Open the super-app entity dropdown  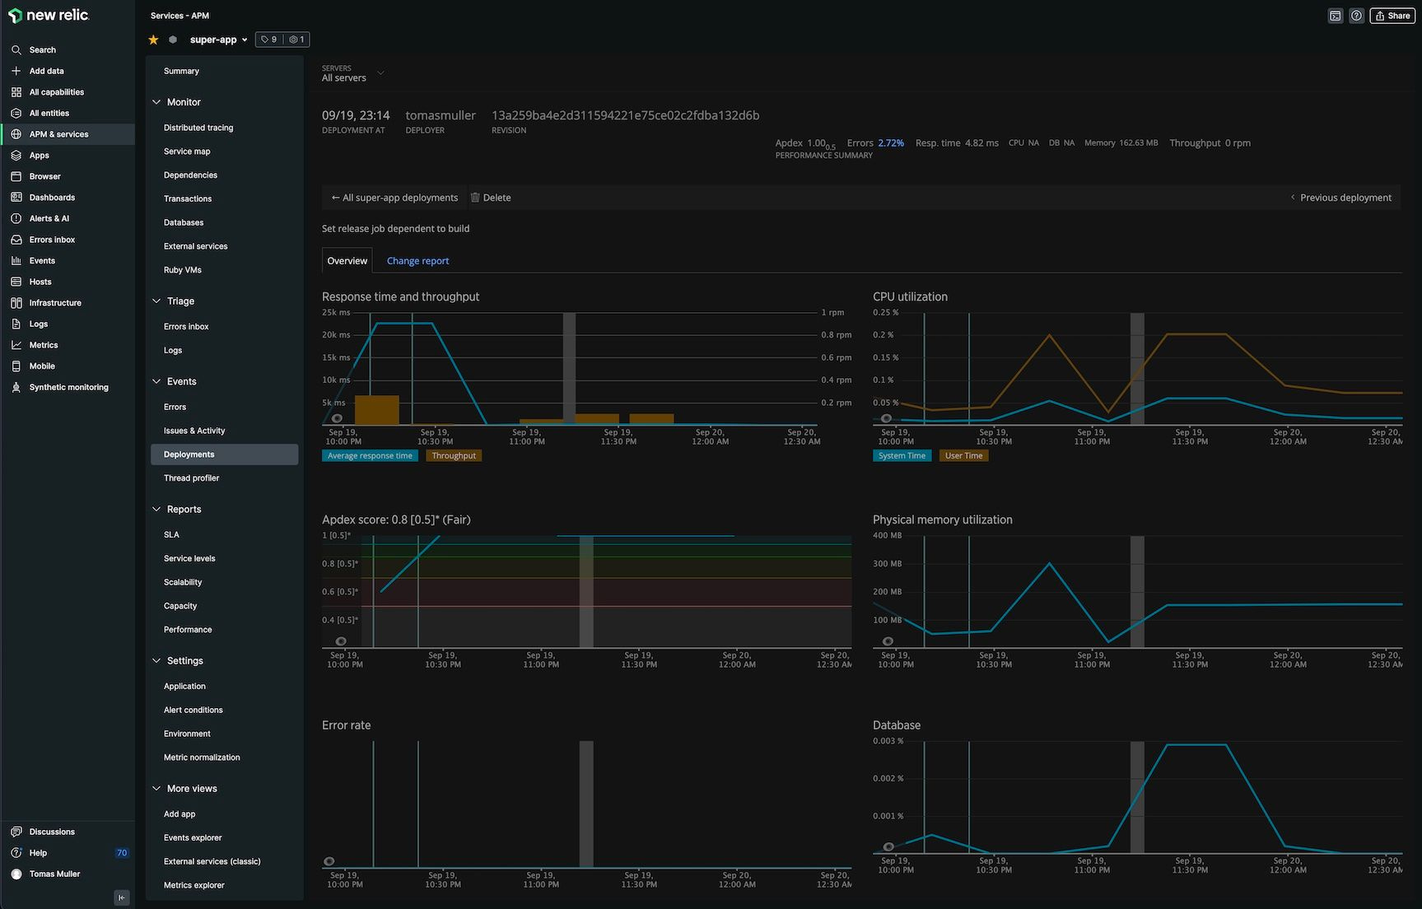click(219, 40)
